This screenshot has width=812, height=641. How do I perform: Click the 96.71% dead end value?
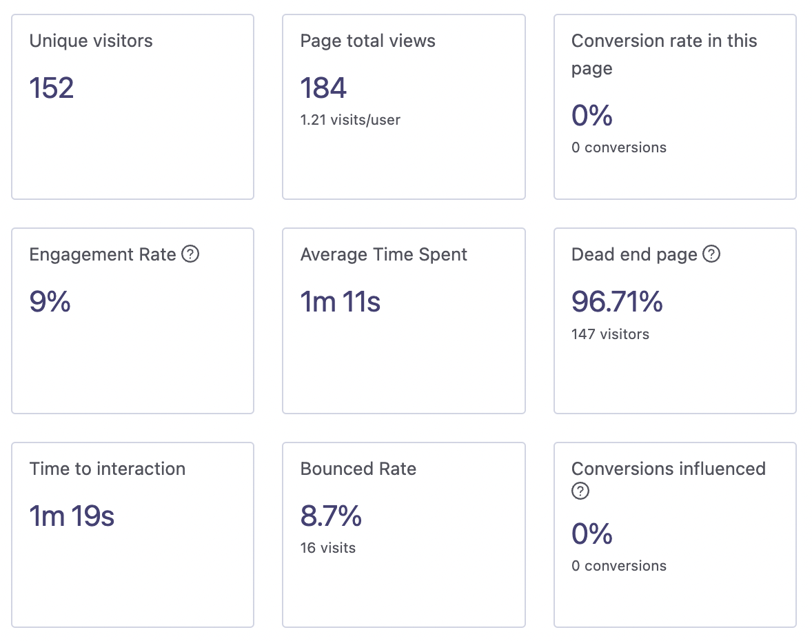(x=617, y=302)
